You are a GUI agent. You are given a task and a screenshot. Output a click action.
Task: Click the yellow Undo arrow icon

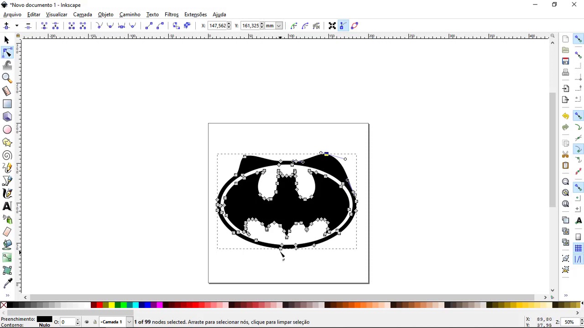566,116
